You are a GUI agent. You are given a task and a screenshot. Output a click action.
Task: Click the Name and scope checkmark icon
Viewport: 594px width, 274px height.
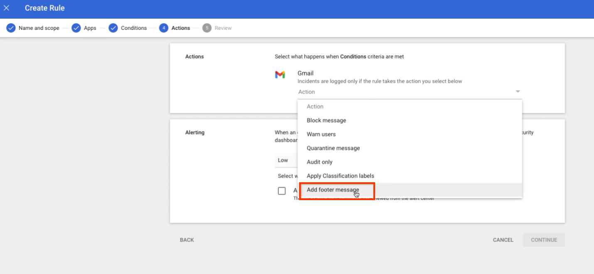pyautogui.click(x=11, y=28)
